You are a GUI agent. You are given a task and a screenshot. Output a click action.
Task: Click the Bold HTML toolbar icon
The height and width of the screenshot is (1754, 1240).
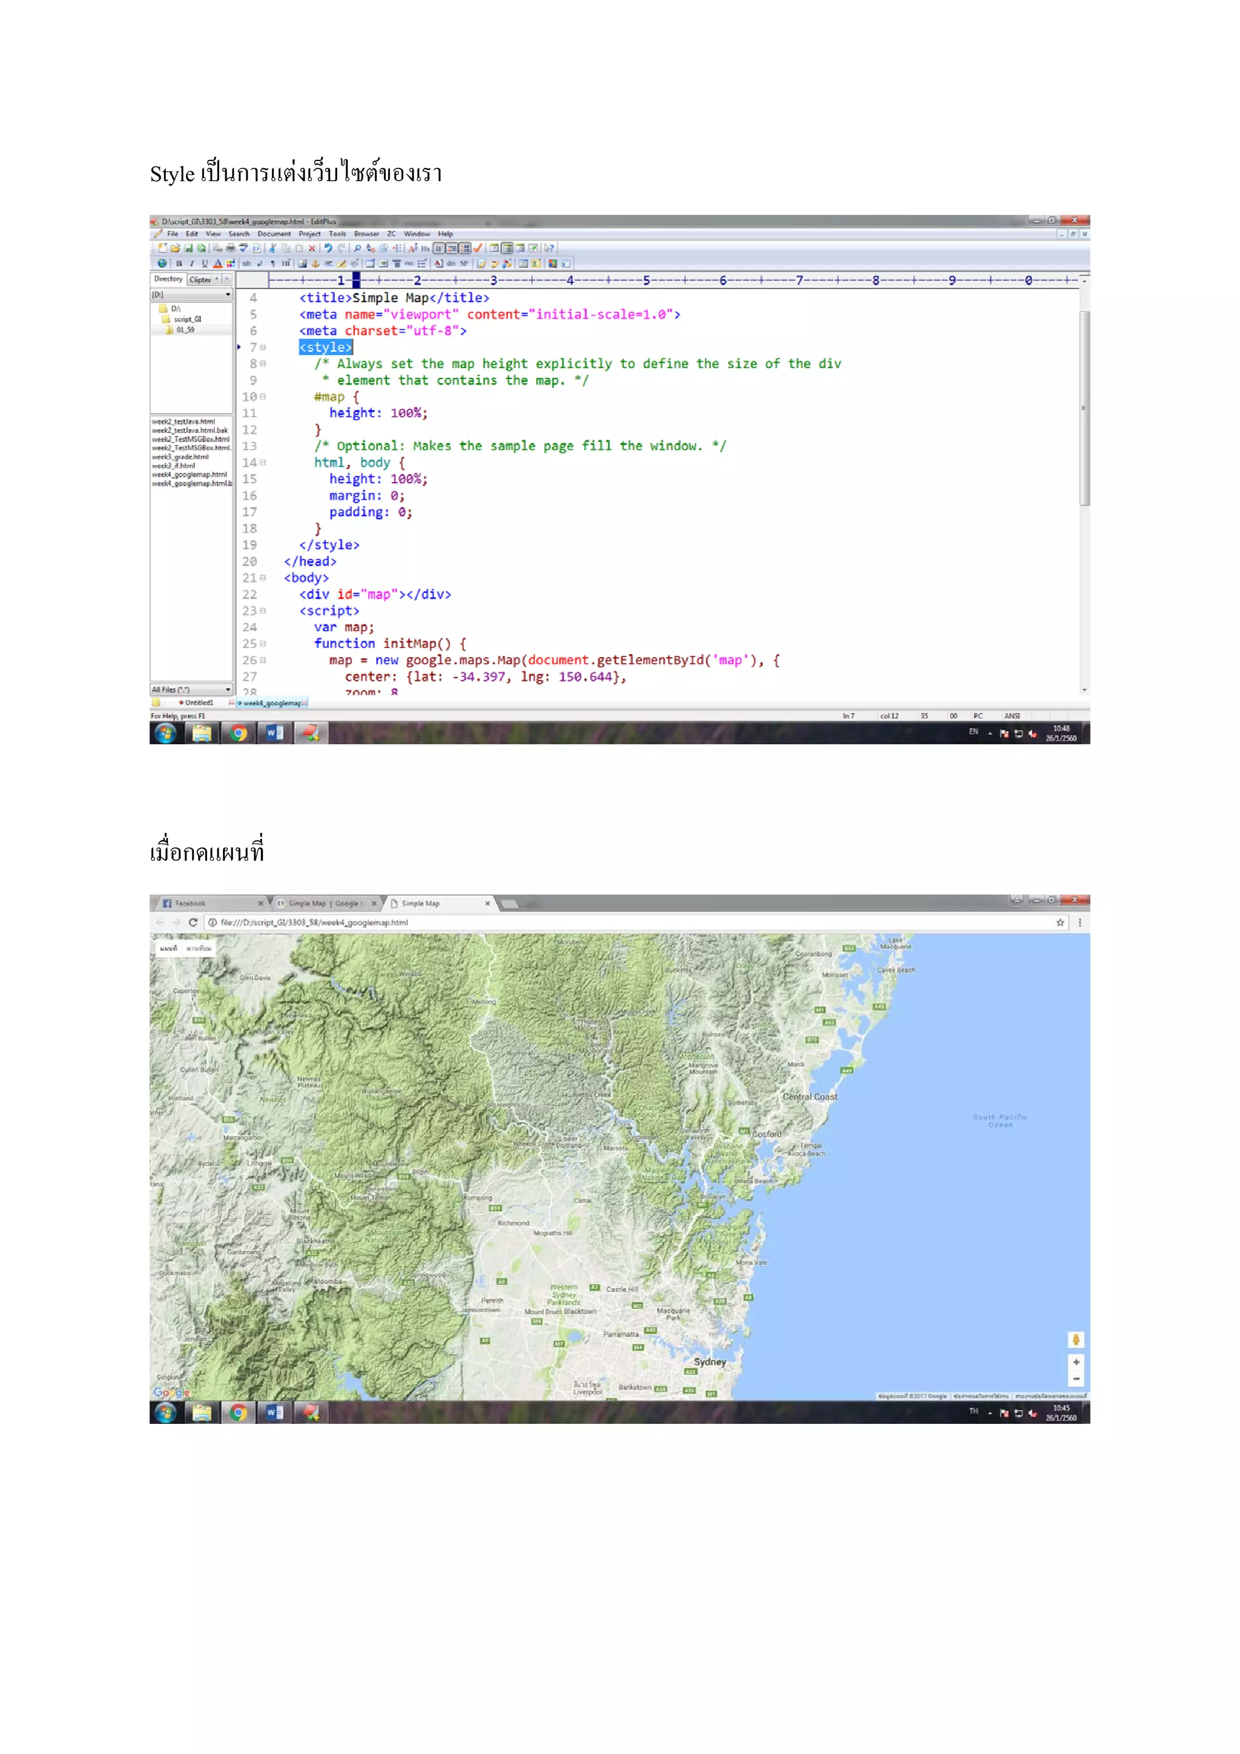coord(179,263)
